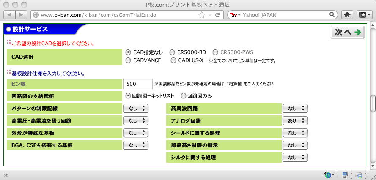Open the アナログ回路 dropdown set to あり
Image resolution: width=376 pixels, height=180 pixels.
[x=295, y=121]
